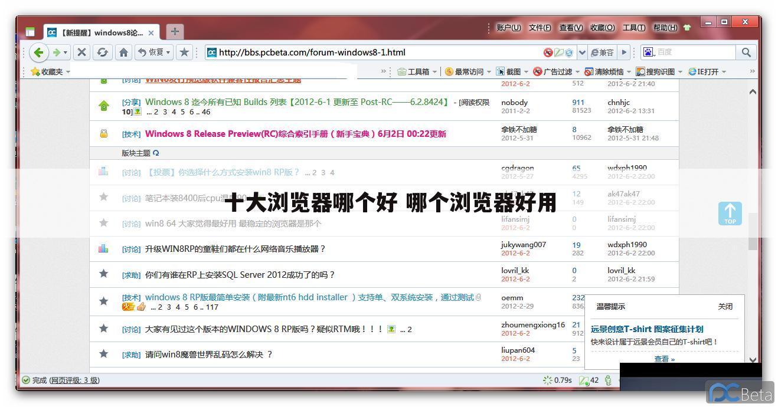Toggle 兼容 compatibility mode button

pyautogui.click(x=603, y=52)
